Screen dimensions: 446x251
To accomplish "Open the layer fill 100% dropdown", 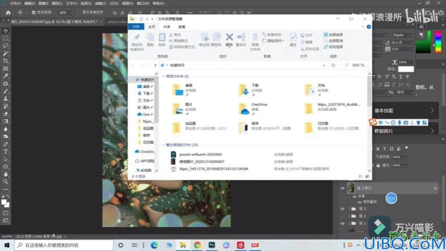I will (x=406, y=165).
